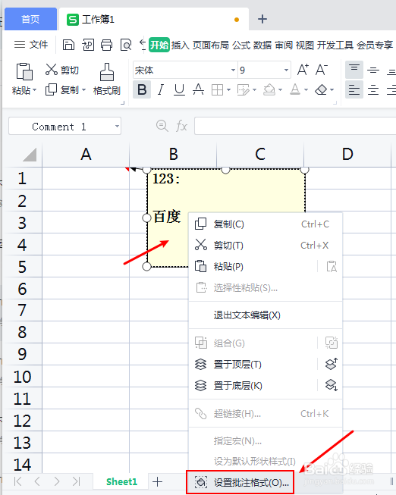
Task: Click the zoom magnifier icon near fx
Action: (x=162, y=126)
